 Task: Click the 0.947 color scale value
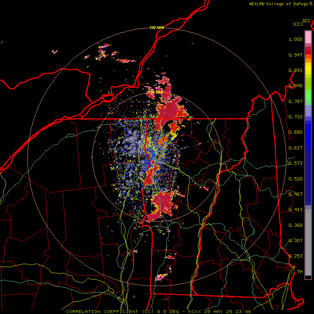pyautogui.click(x=296, y=55)
